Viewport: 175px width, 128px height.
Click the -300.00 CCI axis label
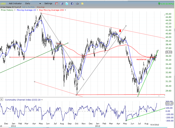(x=169, y=121)
